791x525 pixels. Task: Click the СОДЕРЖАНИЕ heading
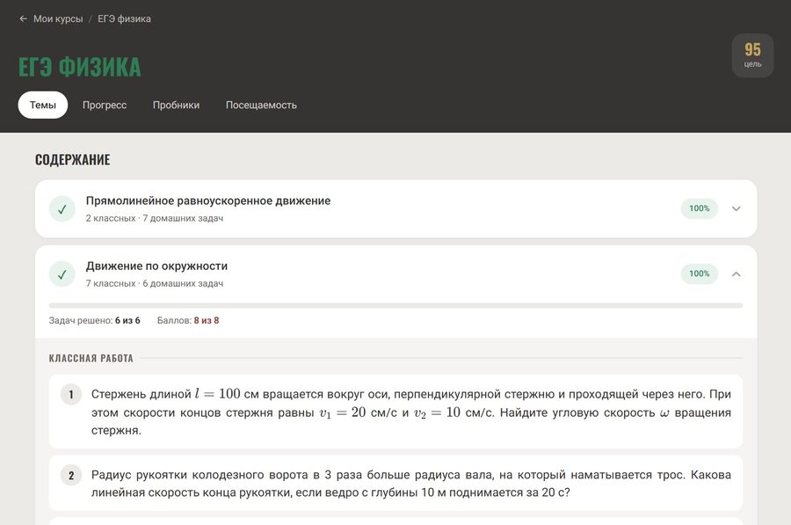(73, 159)
